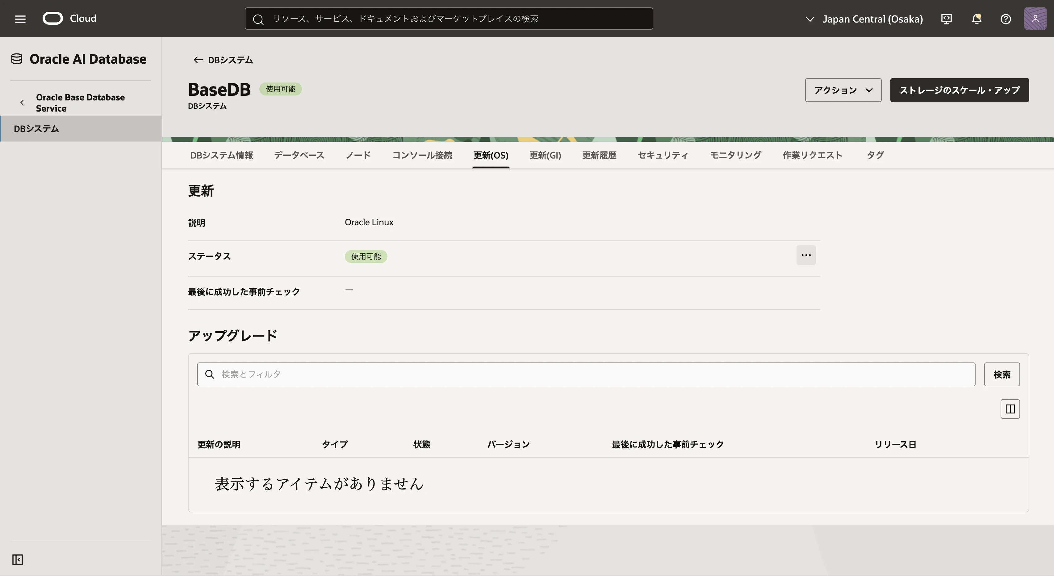Image resolution: width=1054 pixels, height=576 pixels.
Task: Select DBシステム in the sidebar
Action: [x=81, y=129]
